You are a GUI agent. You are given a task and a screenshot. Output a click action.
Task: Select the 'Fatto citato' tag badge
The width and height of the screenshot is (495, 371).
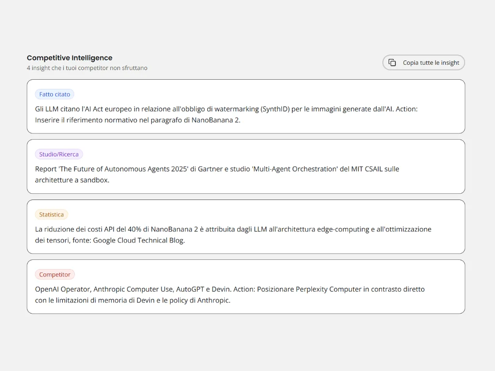pyautogui.click(x=55, y=94)
